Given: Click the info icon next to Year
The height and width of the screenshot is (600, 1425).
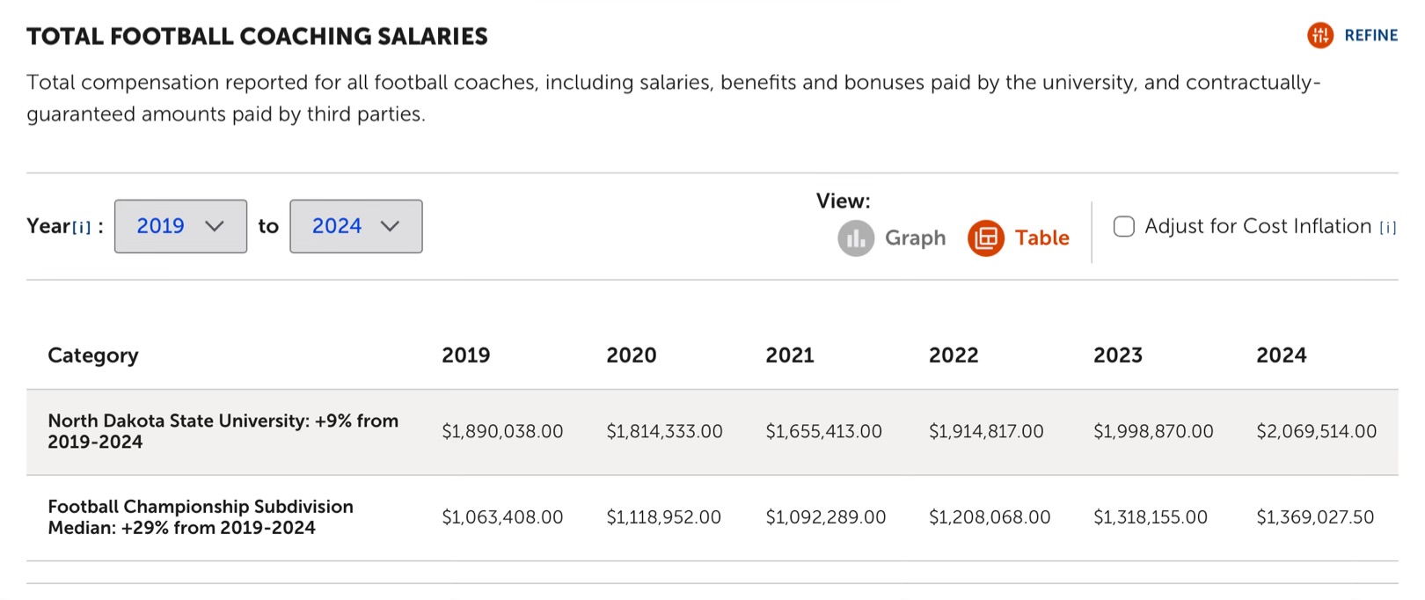Looking at the screenshot, I should (x=81, y=228).
